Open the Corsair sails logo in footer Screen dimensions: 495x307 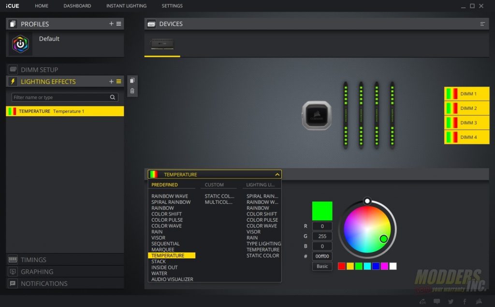479,301
